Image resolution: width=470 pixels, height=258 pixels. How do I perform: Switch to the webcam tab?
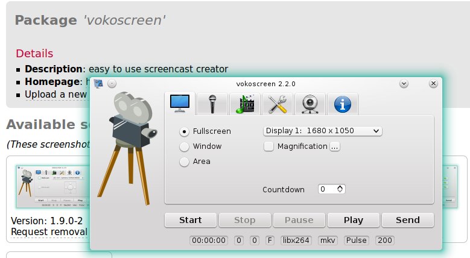(x=310, y=104)
